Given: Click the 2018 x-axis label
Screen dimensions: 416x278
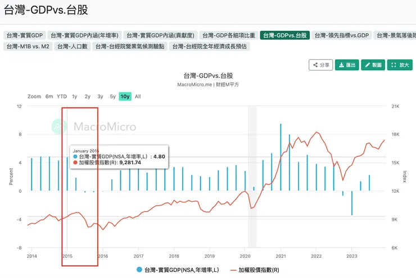Looking at the screenshot, I should coord(174,256).
